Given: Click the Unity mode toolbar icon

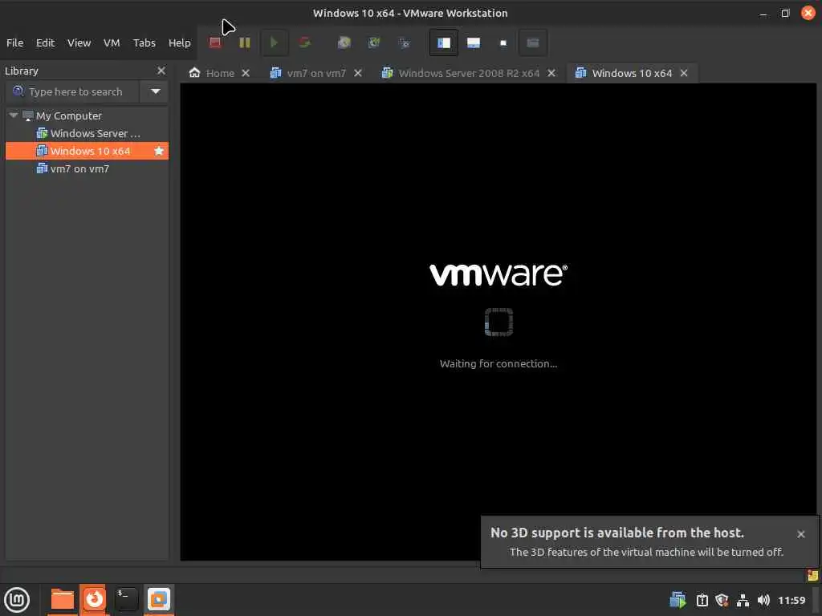Looking at the screenshot, I should coord(533,43).
